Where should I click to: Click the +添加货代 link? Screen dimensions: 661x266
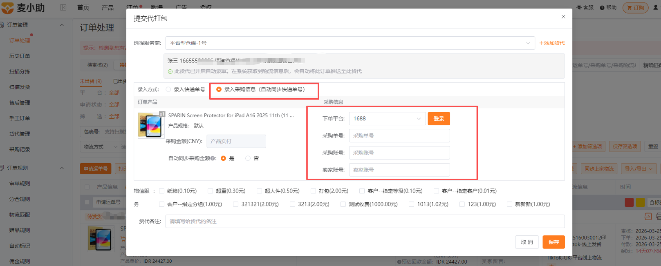tap(552, 43)
